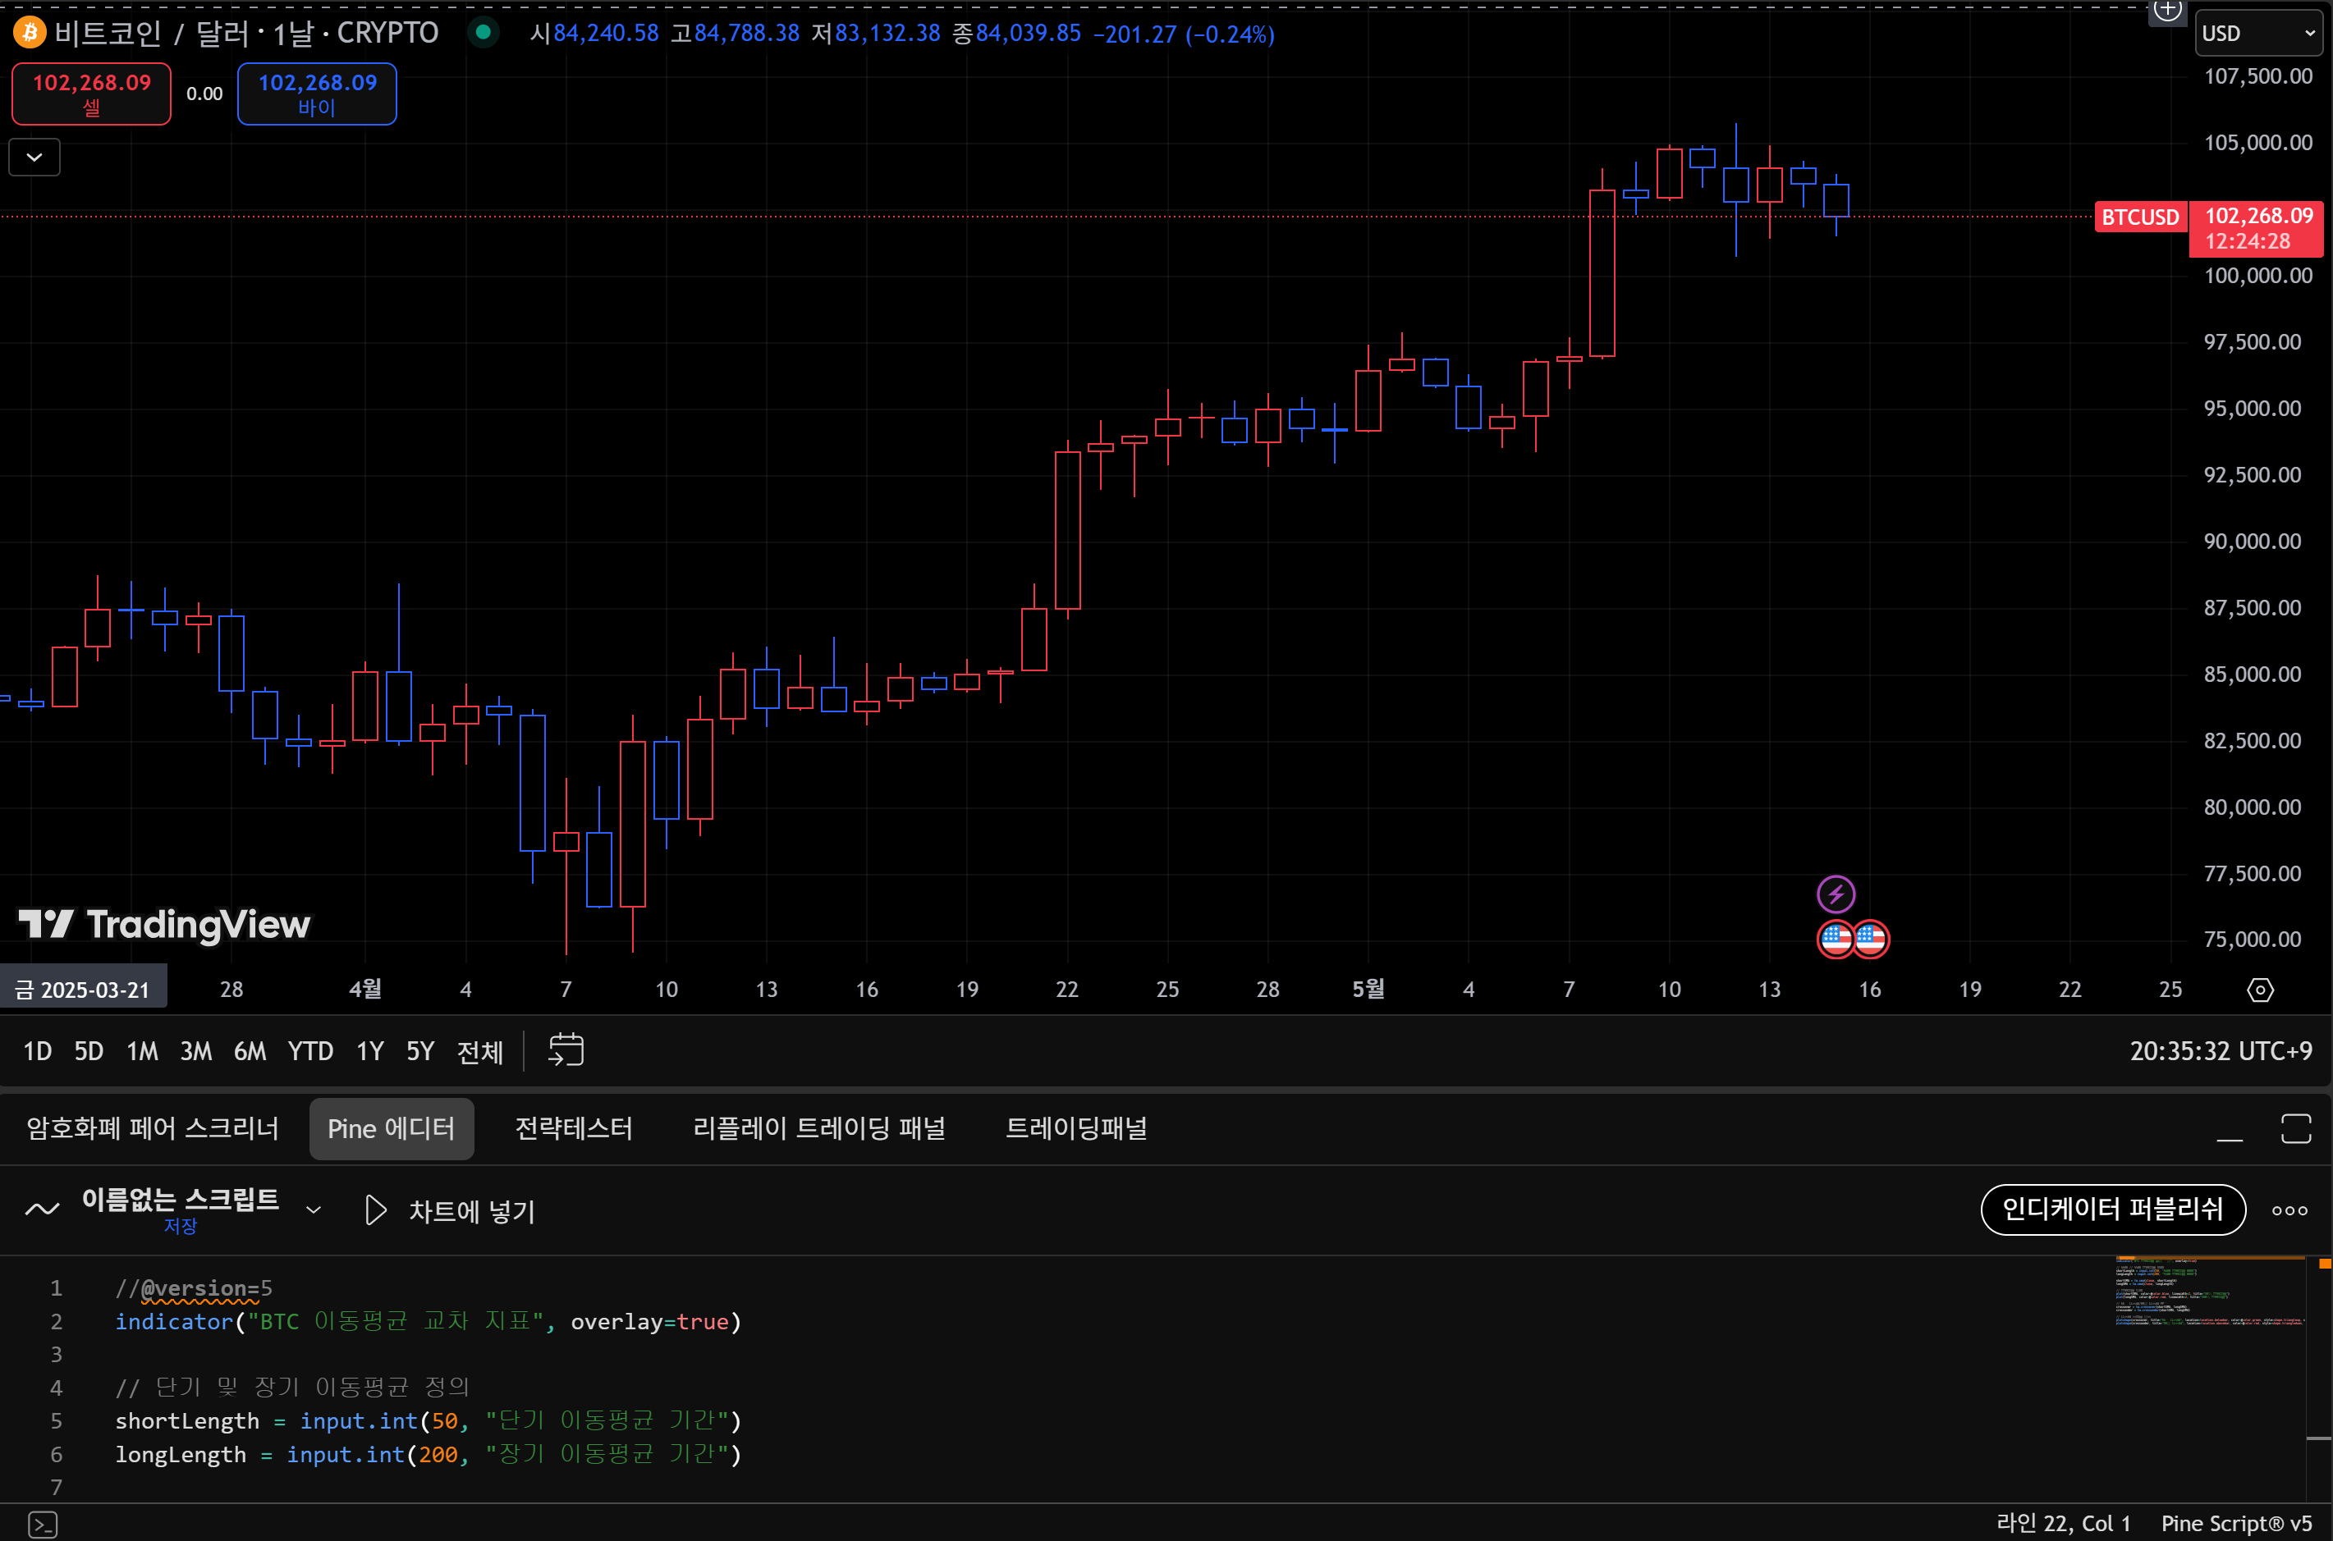Click the green market status indicator
The image size is (2333, 1541).
point(483,33)
